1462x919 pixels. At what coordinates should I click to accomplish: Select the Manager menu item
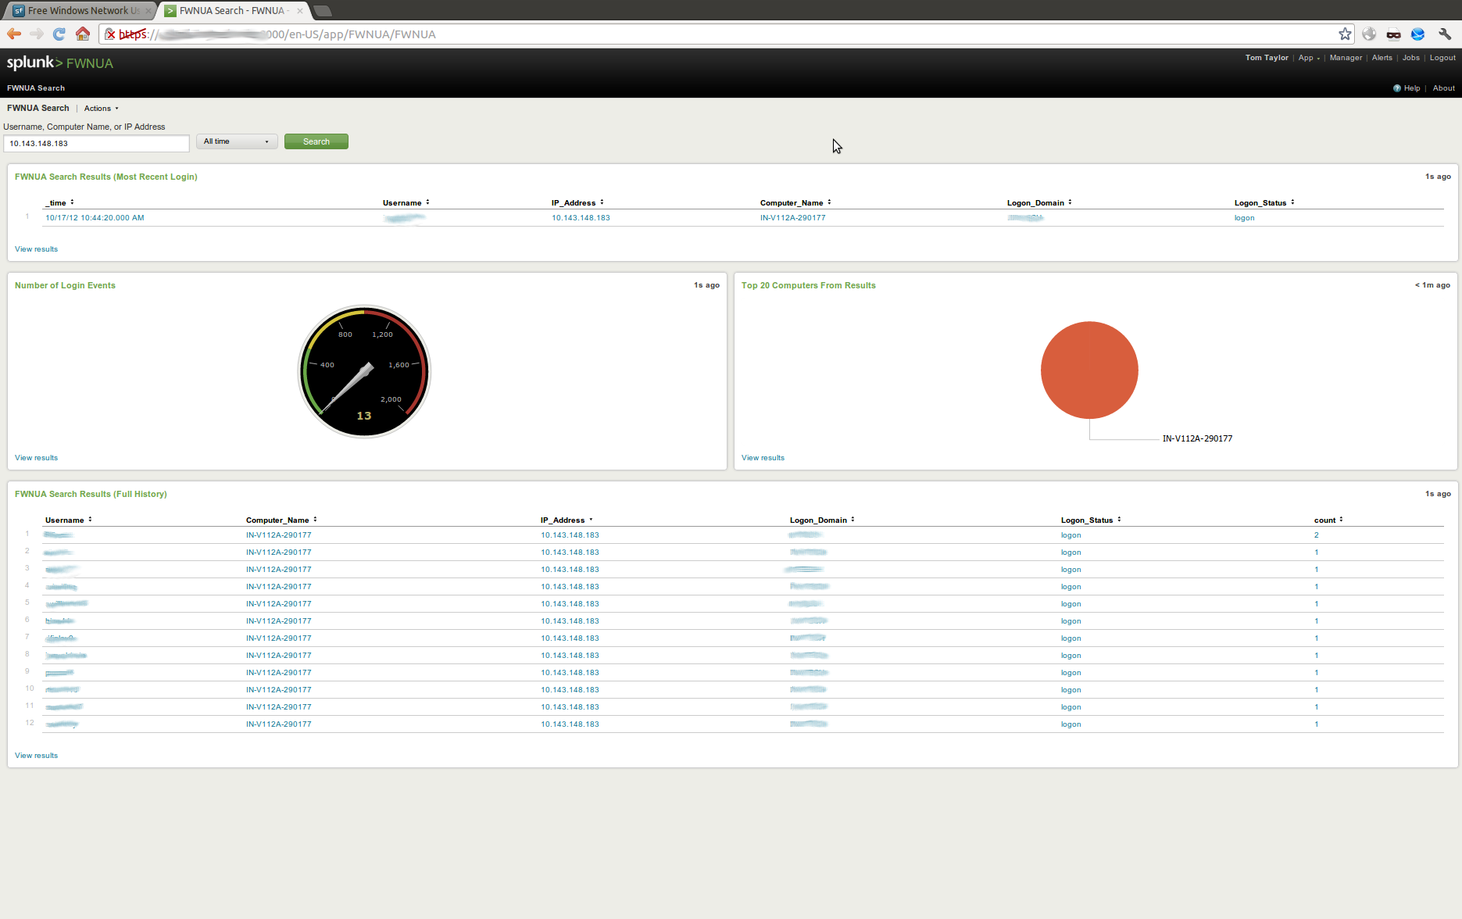pos(1346,57)
